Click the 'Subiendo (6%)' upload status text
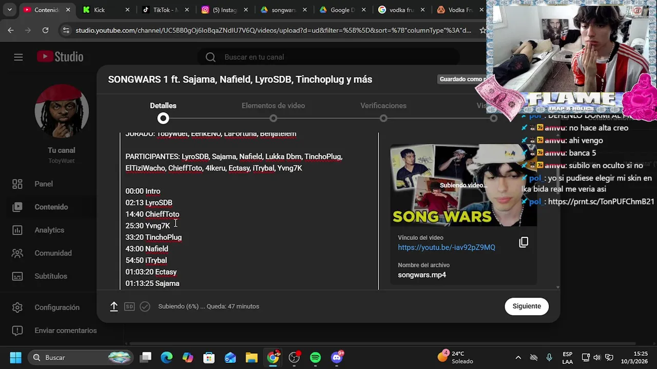Image resolution: width=657 pixels, height=369 pixels. (x=208, y=306)
